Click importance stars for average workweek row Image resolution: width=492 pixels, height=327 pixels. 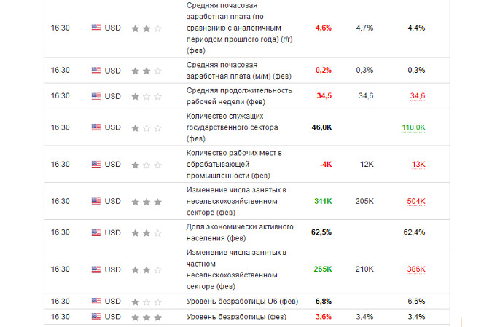[x=146, y=96]
